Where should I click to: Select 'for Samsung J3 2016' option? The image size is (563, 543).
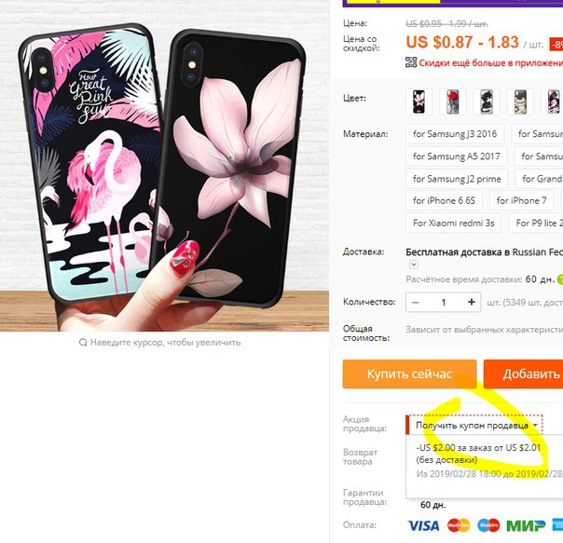tap(455, 134)
